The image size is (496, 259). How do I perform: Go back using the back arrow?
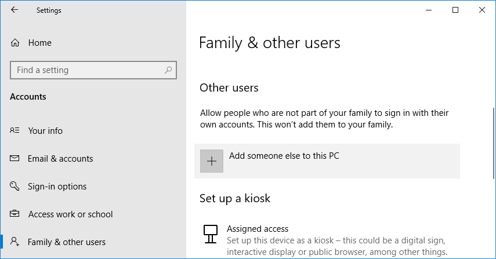click(15, 10)
